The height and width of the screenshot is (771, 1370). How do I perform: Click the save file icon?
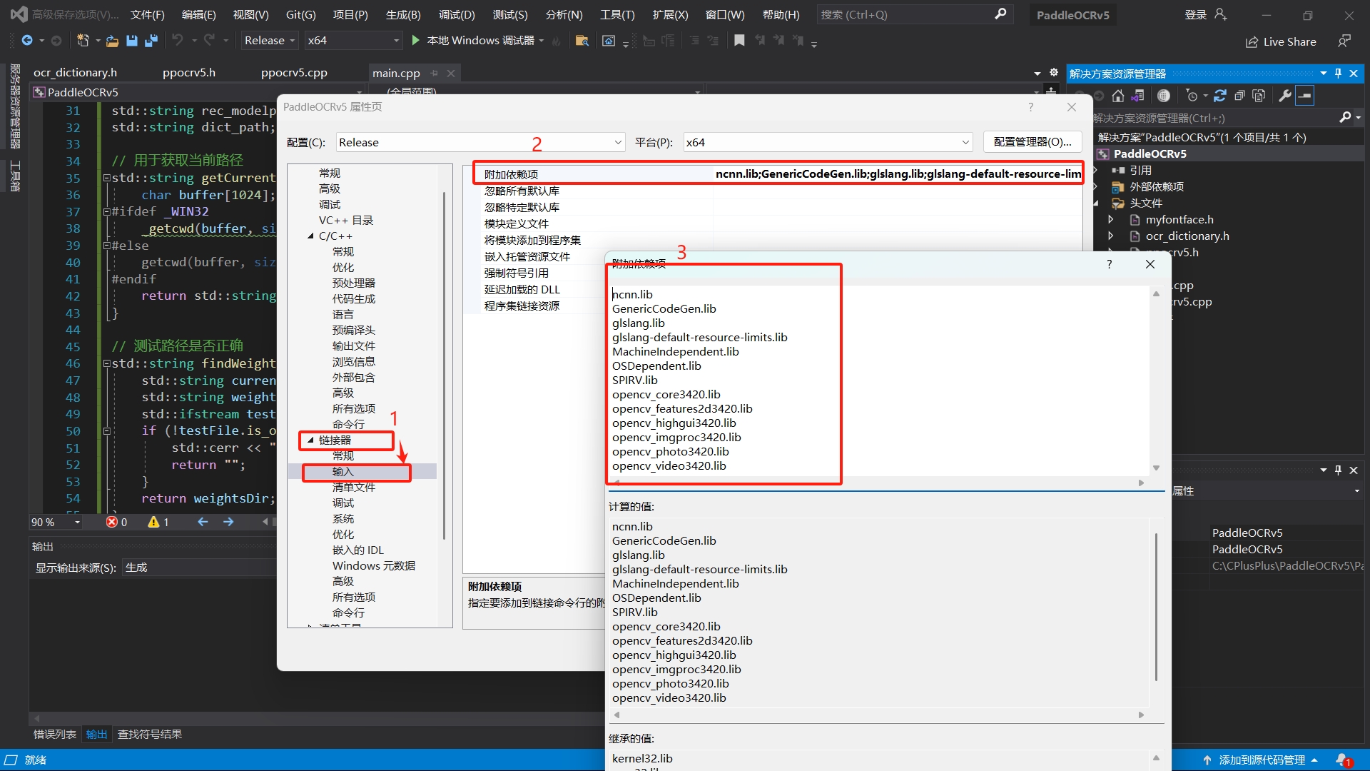click(x=131, y=41)
